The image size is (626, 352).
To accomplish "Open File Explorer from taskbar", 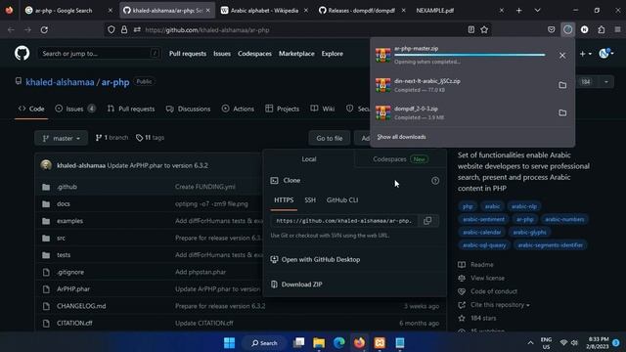I will coord(319,343).
